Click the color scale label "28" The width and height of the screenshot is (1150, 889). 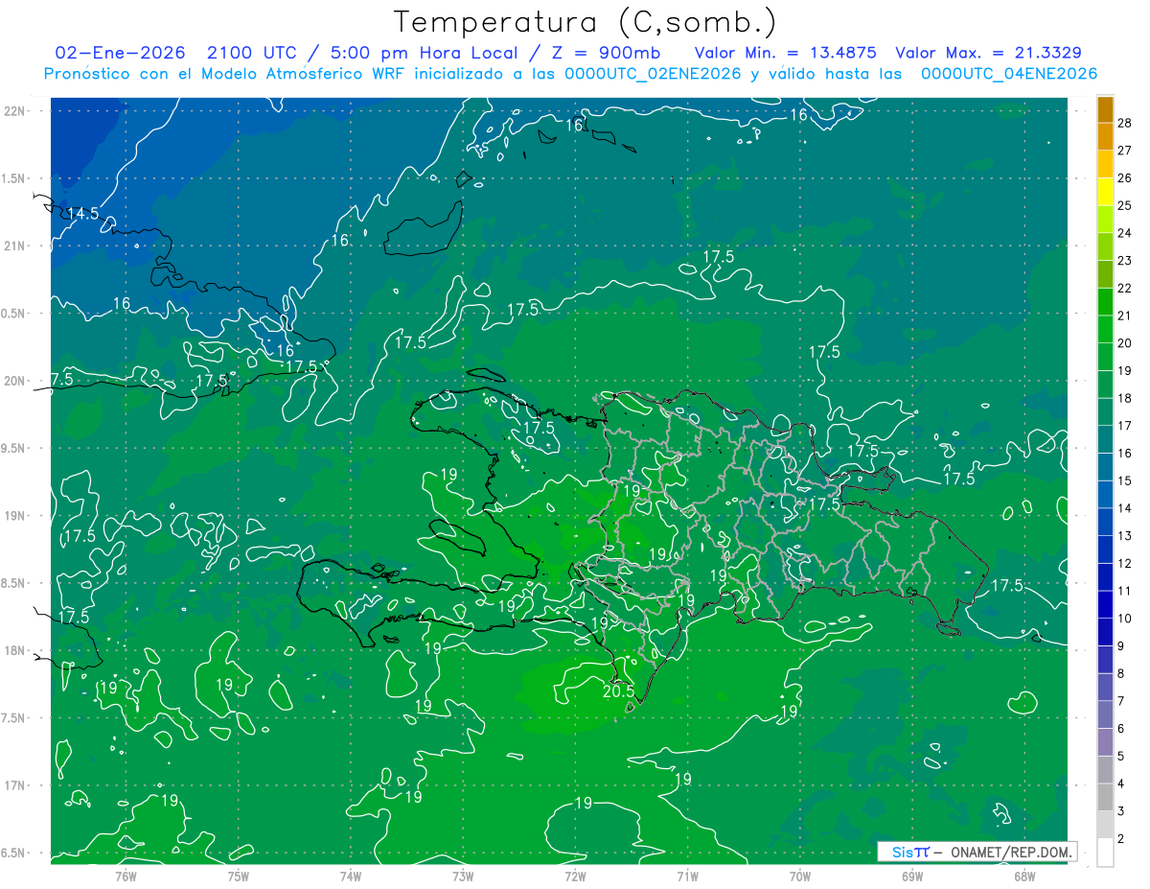pos(1125,123)
